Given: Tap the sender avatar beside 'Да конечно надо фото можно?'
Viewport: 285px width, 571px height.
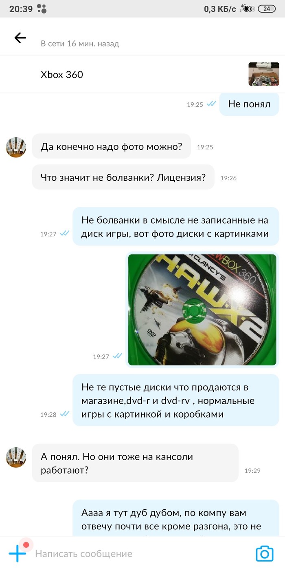Looking at the screenshot, I should pyautogui.click(x=16, y=147).
